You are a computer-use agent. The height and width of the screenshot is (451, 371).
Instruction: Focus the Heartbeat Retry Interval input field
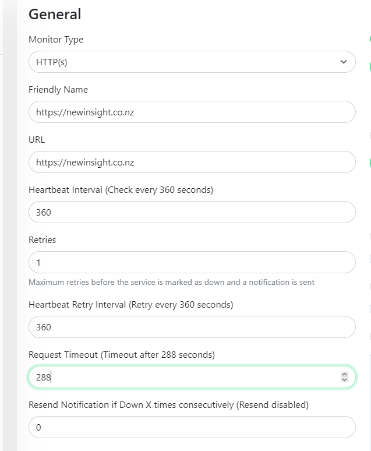[x=192, y=327]
